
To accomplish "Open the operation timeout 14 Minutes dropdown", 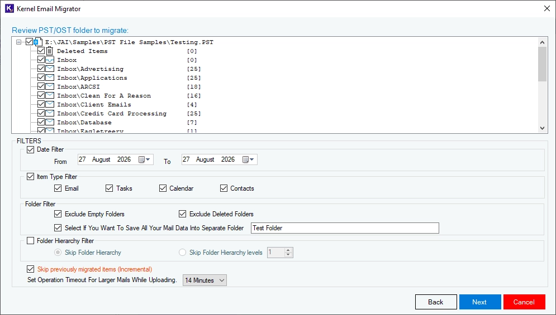I will (205, 280).
